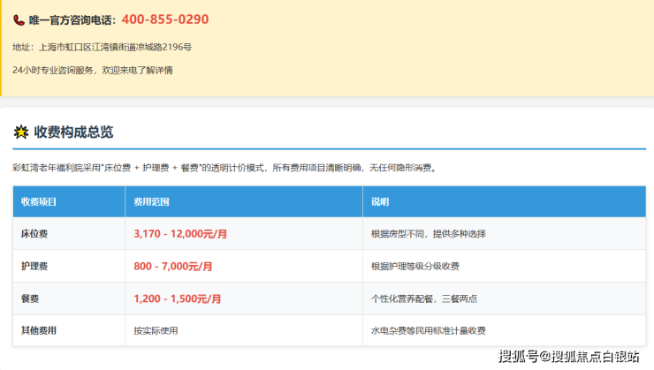Click the 800 - 7,000元/月 price
This screenshot has width=654, height=370.
[172, 266]
